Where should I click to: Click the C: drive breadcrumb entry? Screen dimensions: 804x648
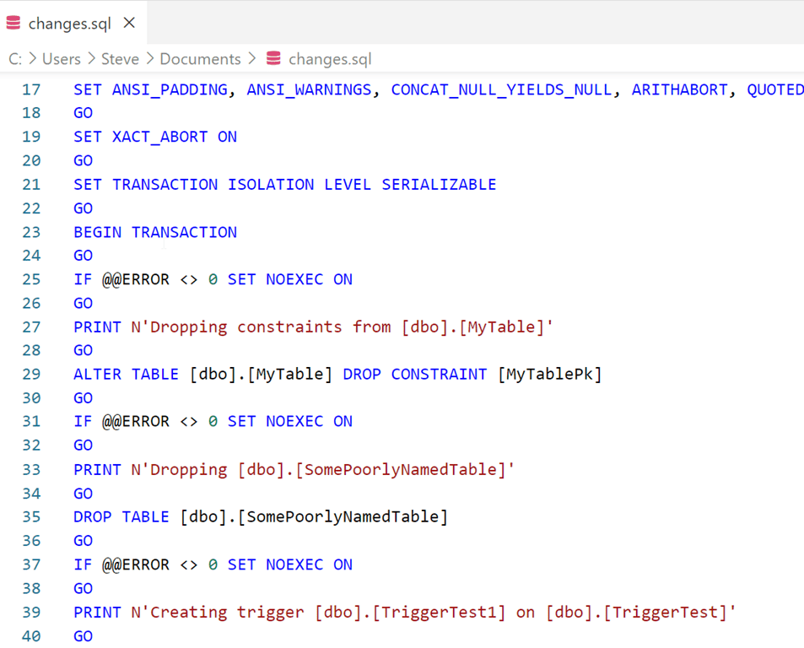14,59
